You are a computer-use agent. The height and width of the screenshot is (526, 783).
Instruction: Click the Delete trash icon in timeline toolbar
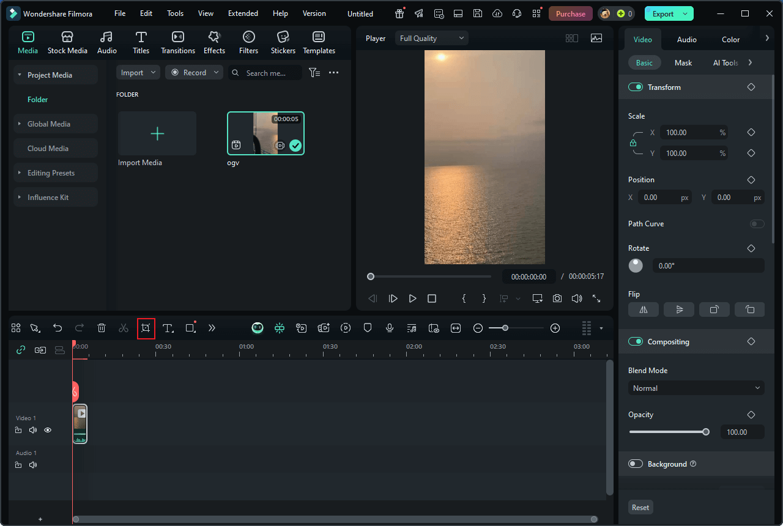coord(102,328)
